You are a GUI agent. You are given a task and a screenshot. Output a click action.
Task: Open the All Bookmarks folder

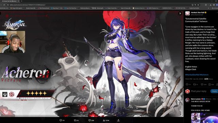point(215,8)
